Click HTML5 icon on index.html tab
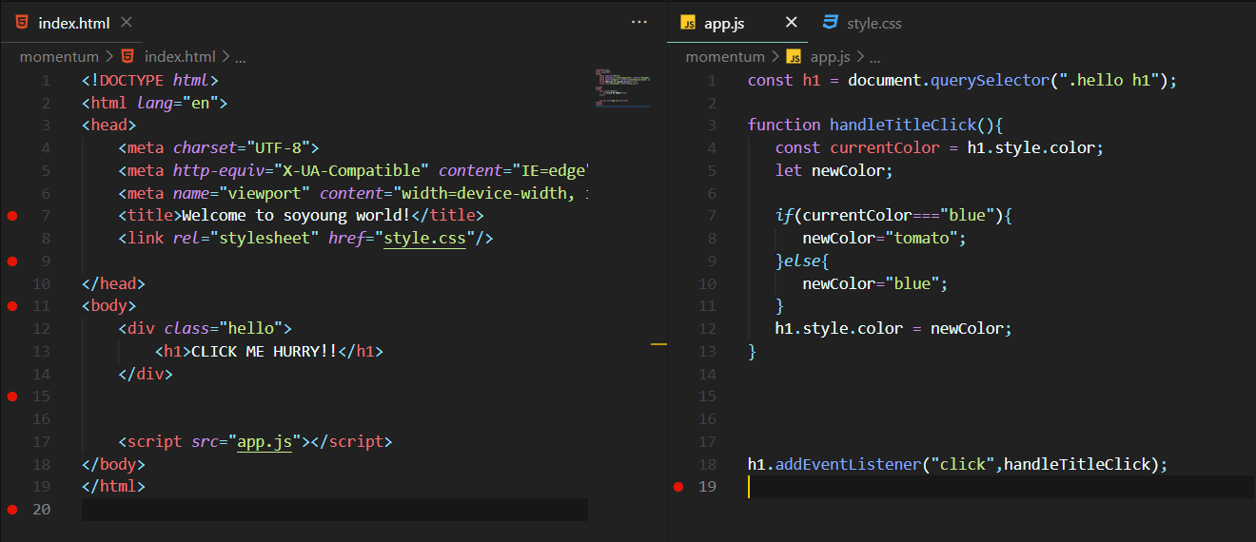1256x542 pixels. [x=22, y=23]
